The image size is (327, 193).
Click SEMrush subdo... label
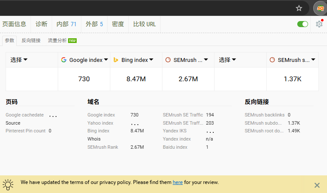[x=263, y=123]
